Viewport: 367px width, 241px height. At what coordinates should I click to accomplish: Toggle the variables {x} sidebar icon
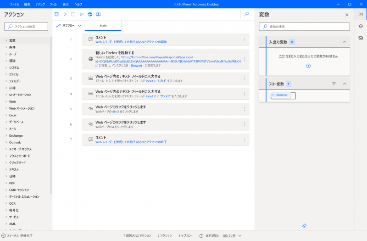361,14
